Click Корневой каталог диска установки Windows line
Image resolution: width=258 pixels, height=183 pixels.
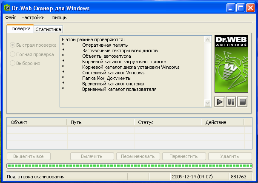coord(131,67)
